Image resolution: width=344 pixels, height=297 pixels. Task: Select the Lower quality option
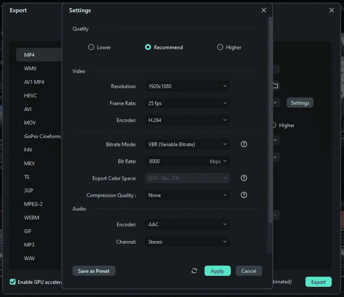pyautogui.click(x=99, y=47)
